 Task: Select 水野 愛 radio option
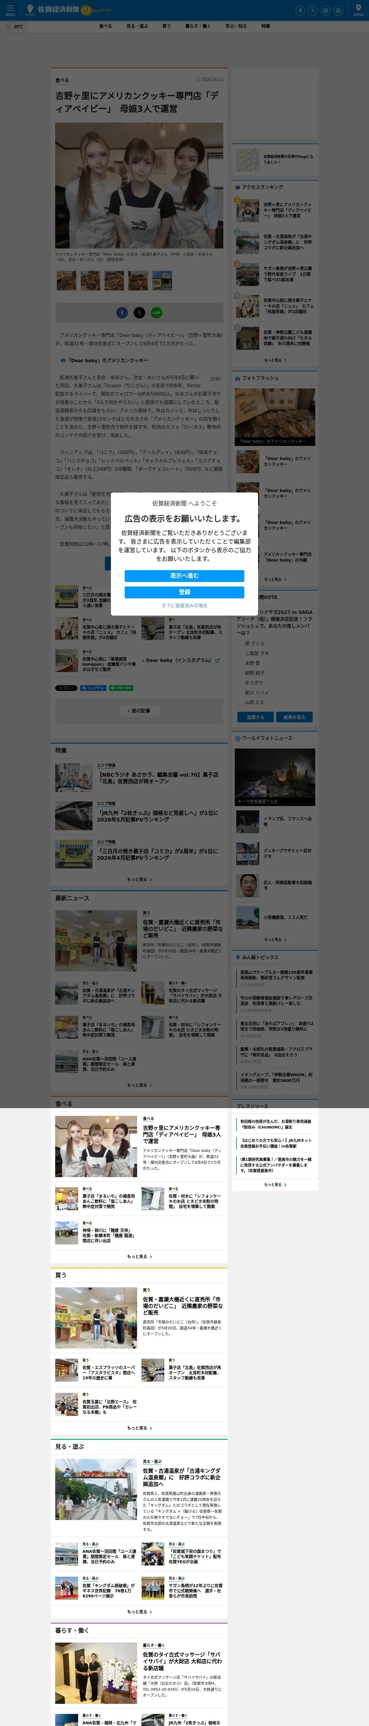[240, 663]
